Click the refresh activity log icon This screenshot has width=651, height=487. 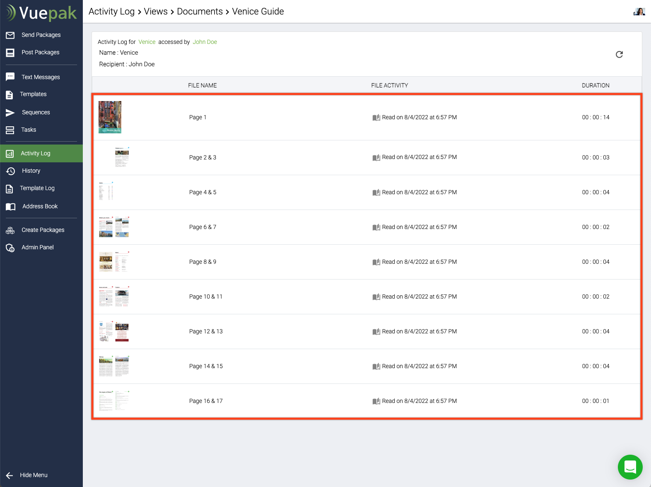(619, 55)
